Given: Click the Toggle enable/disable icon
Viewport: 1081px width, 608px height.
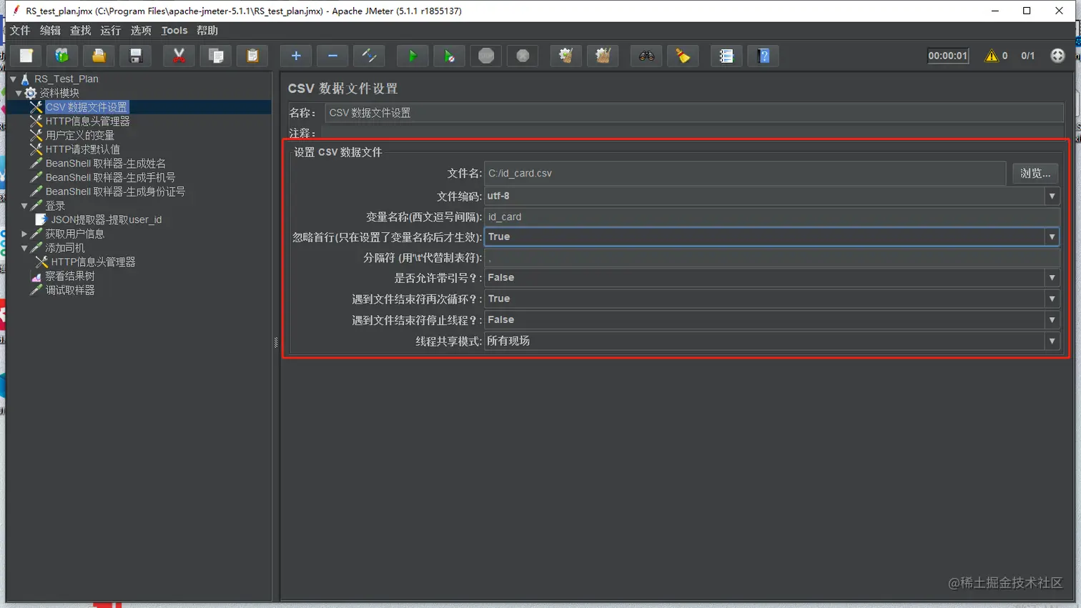Looking at the screenshot, I should (x=369, y=56).
